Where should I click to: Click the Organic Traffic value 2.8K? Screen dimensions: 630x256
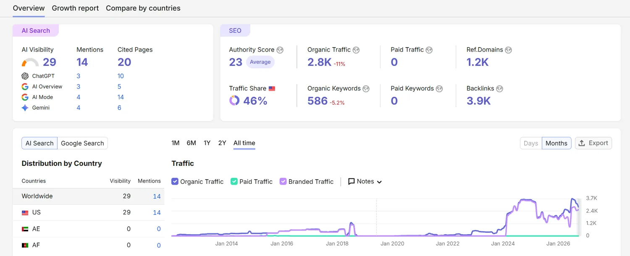point(319,62)
